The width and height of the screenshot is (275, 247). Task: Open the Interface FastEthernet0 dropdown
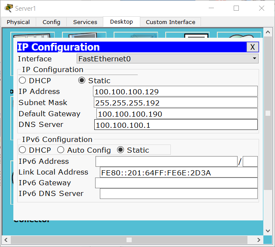pos(167,59)
